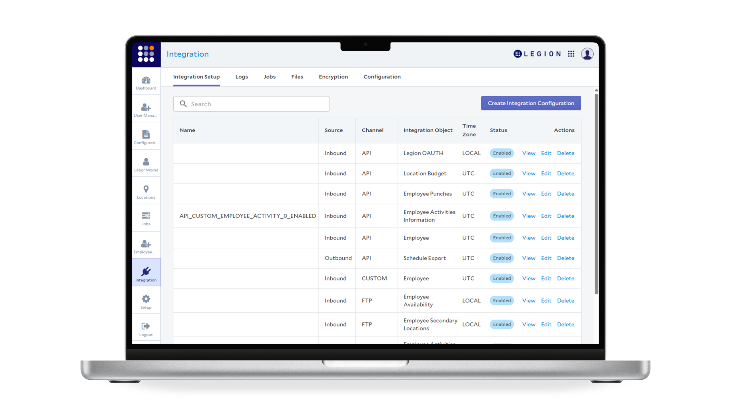The height and width of the screenshot is (420, 731).
Task: Delete the Location Budget integration
Action: tap(565, 173)
